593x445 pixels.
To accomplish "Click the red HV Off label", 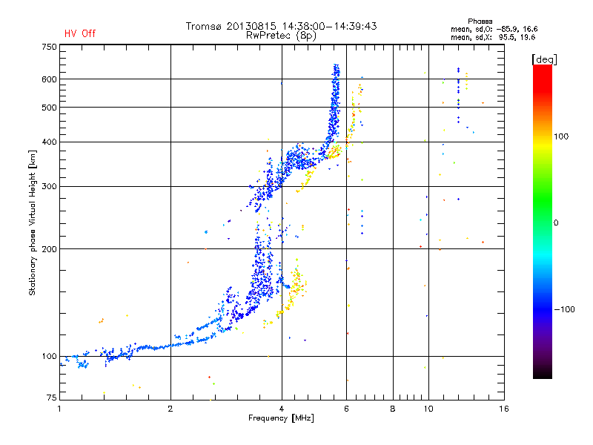I will 79,33.
